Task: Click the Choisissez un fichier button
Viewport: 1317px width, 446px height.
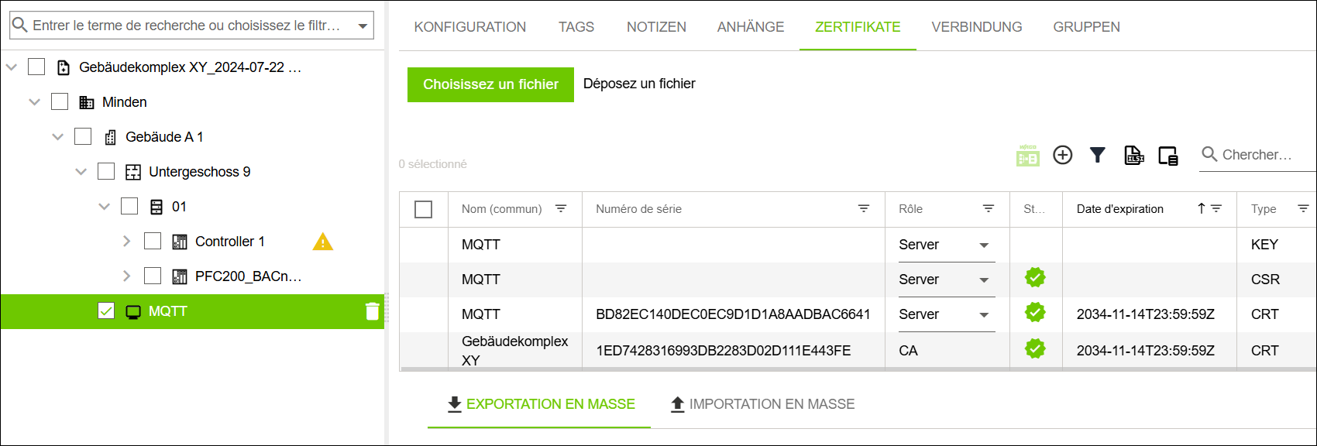Action: tap(490, 84)
